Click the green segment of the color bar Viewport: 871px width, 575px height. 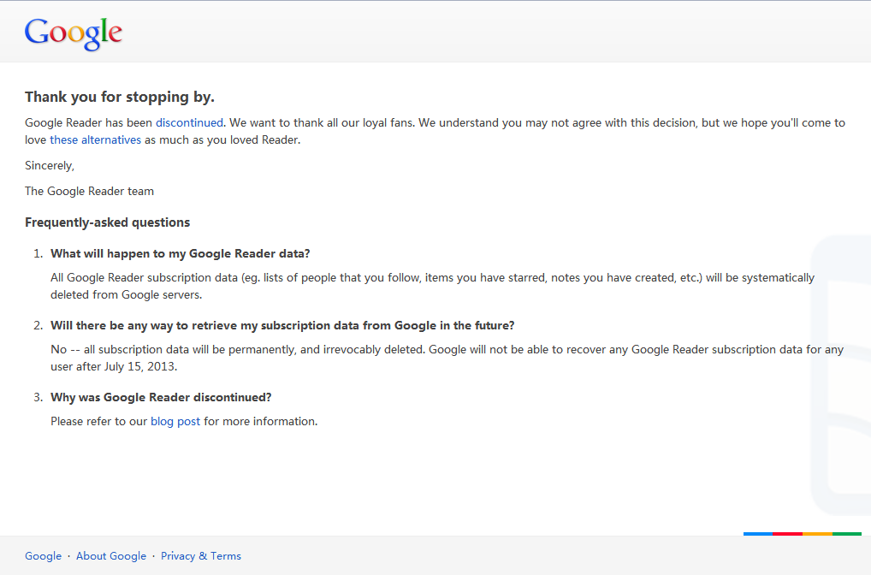tap(847, 534)
